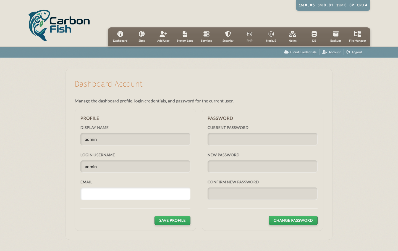This screenshot has height=251, width=398.
Task: Open Add User
Action: click(163, 36)
